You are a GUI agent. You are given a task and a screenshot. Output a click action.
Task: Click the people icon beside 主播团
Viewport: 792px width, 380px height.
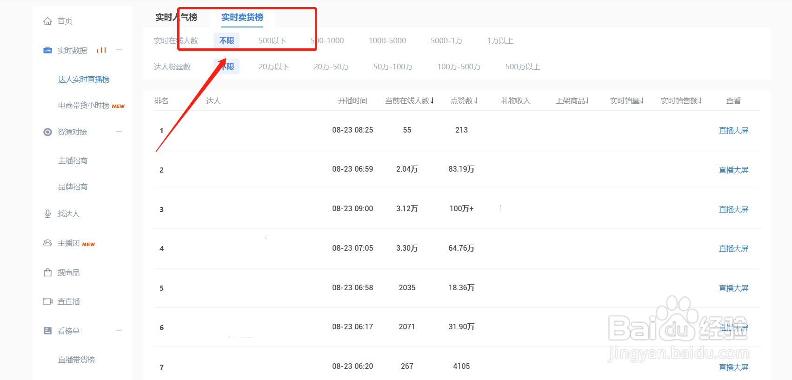coord(47,243)
